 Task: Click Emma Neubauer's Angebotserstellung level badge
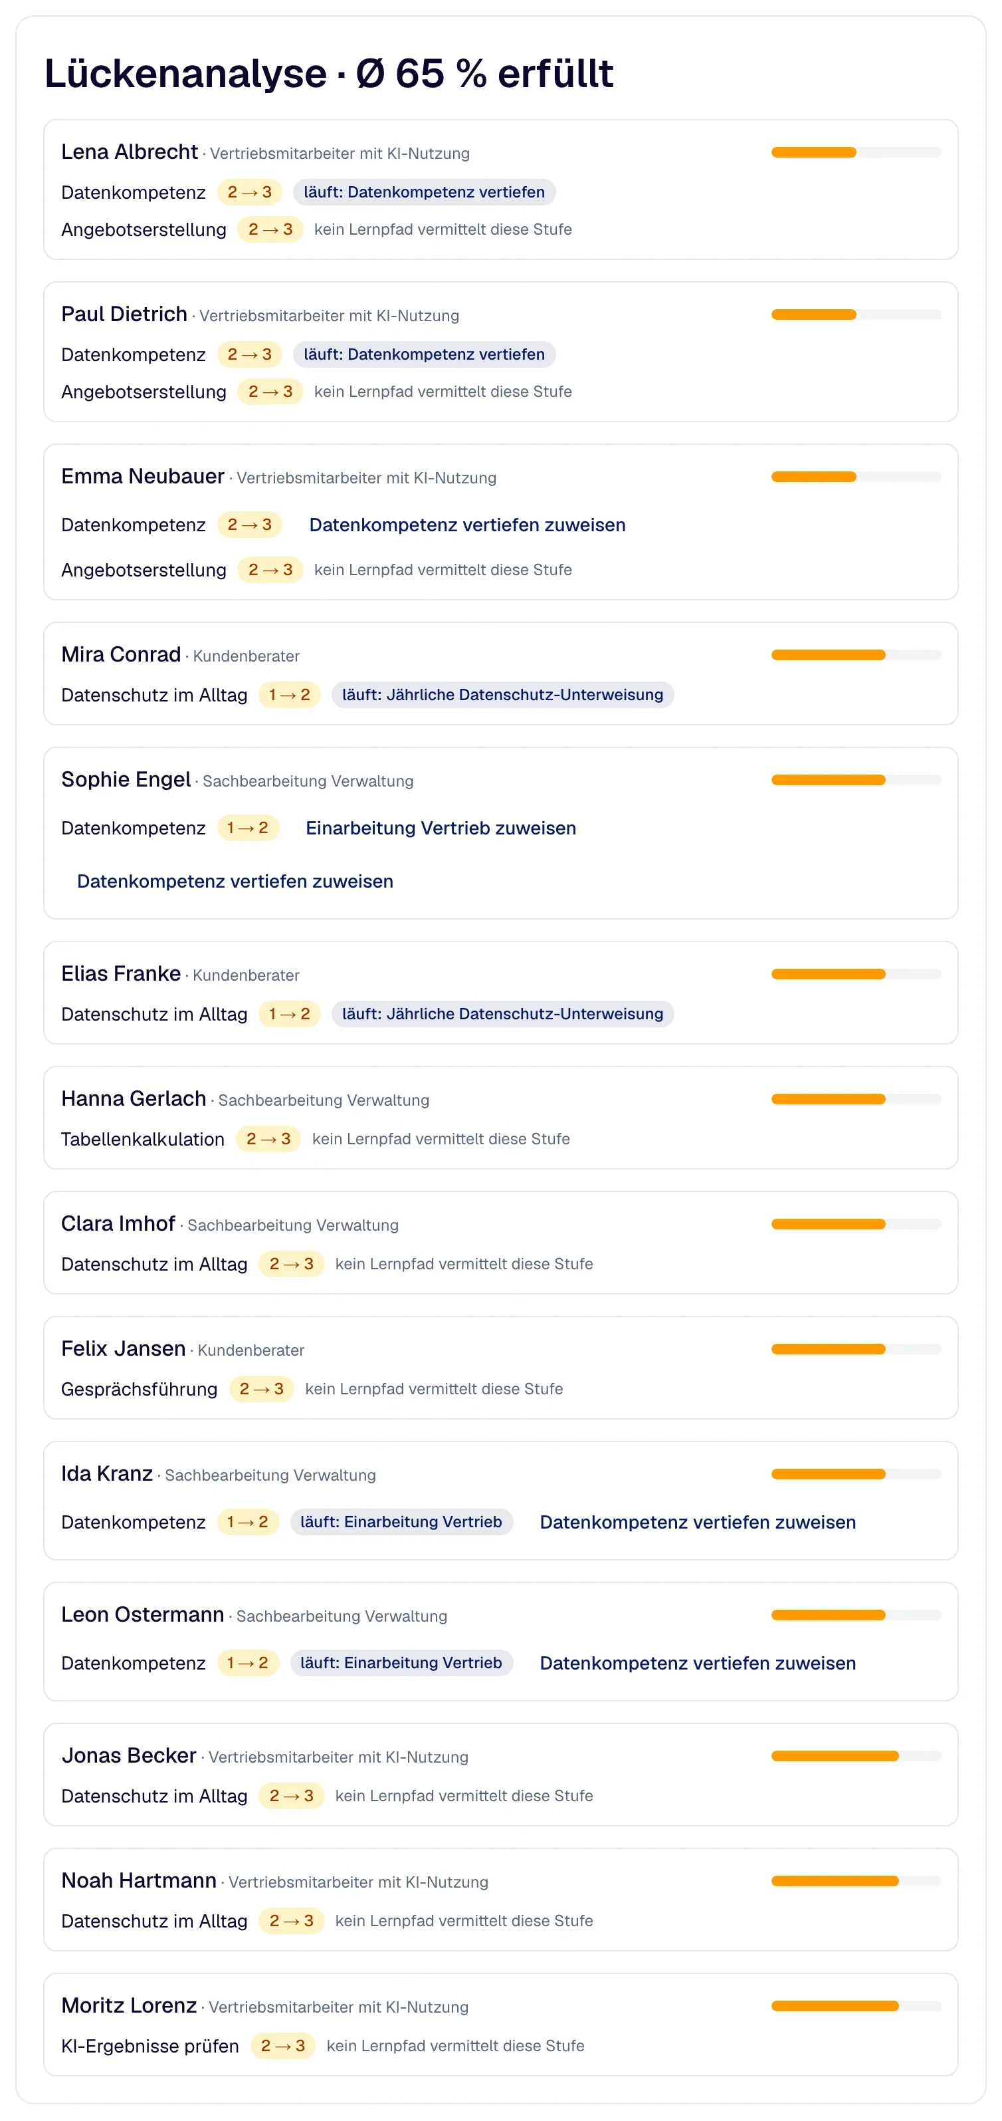(x=270, y=569)
